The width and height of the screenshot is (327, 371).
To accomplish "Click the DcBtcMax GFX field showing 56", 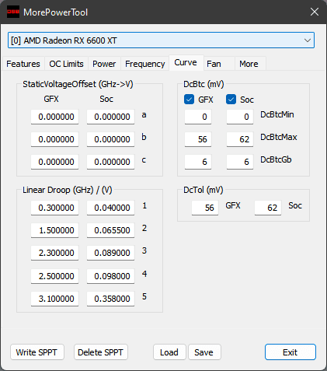I will pos(198,139).
